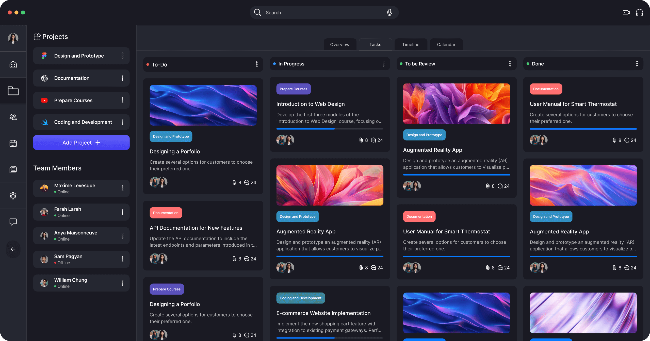Open the home icon in sidebar
650x341 pixels.
point(13,65)
